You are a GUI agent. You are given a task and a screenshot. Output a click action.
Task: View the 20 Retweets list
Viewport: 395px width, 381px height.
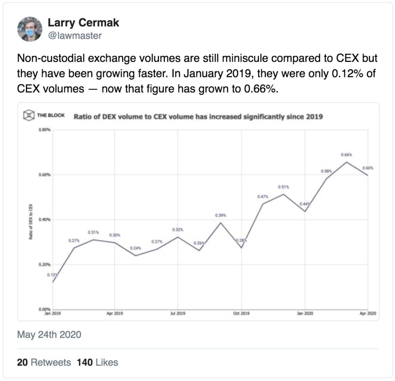(44, 362)
